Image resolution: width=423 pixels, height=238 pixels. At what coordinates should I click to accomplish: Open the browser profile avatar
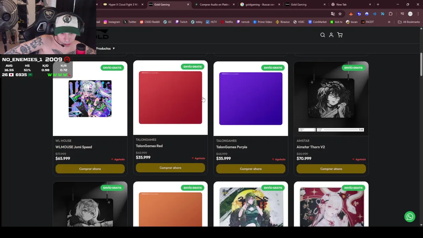point(410,14)
